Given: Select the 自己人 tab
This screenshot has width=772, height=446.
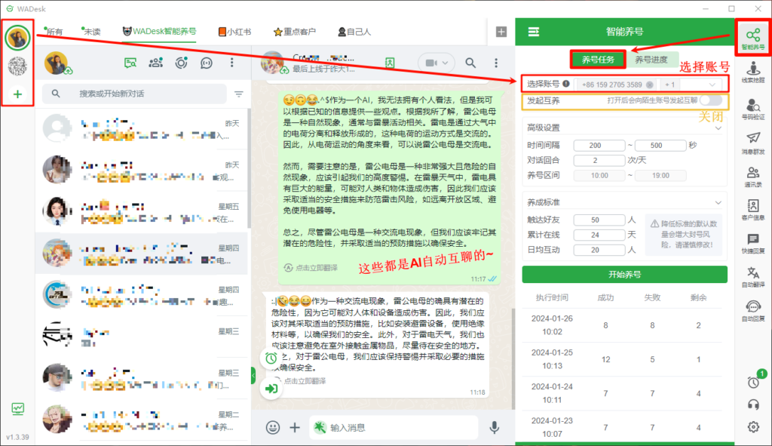Looking at the screenshot, I should pos(354,32).
